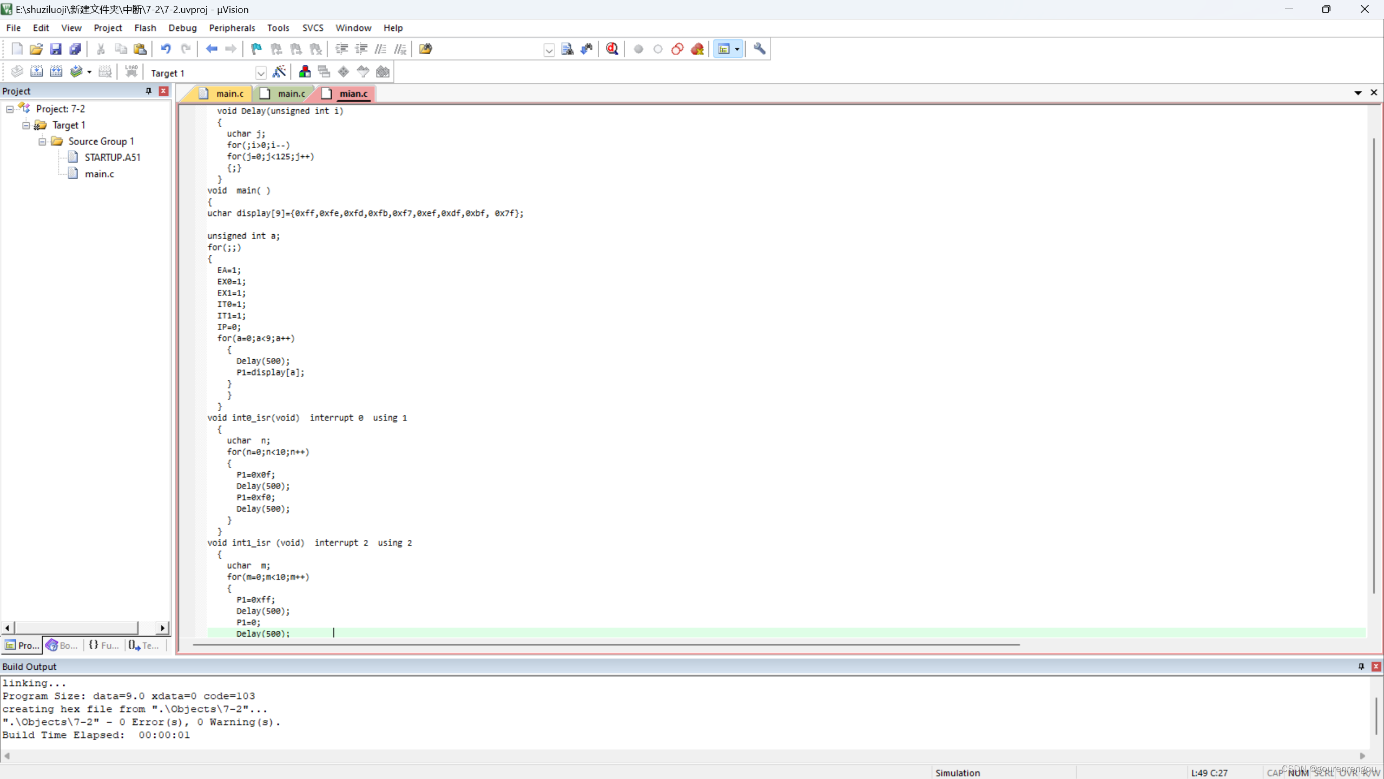The image size is (1384, 779).
Task: Collapse the Project: 7-2 root node
Action: tap(10, 109)
